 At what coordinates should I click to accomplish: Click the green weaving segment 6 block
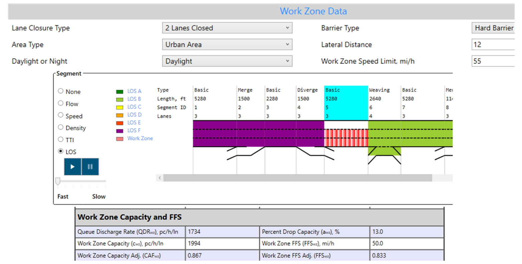pos(384,138)
